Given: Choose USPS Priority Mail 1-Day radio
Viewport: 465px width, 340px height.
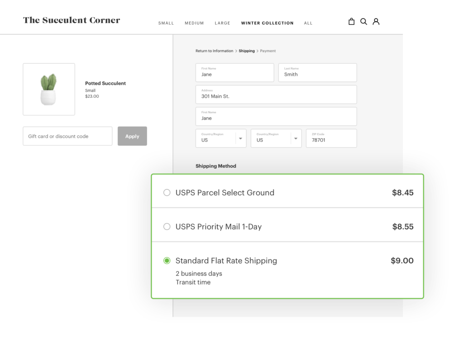Looking at the screenshot, I should [167, 227].
